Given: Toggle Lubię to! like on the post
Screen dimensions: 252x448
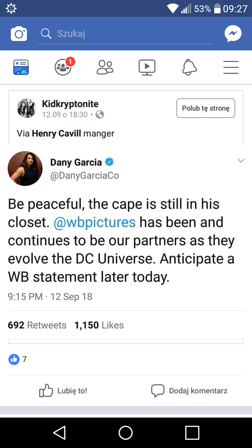Looking at the screenshot, I should (x=63, y=391).
